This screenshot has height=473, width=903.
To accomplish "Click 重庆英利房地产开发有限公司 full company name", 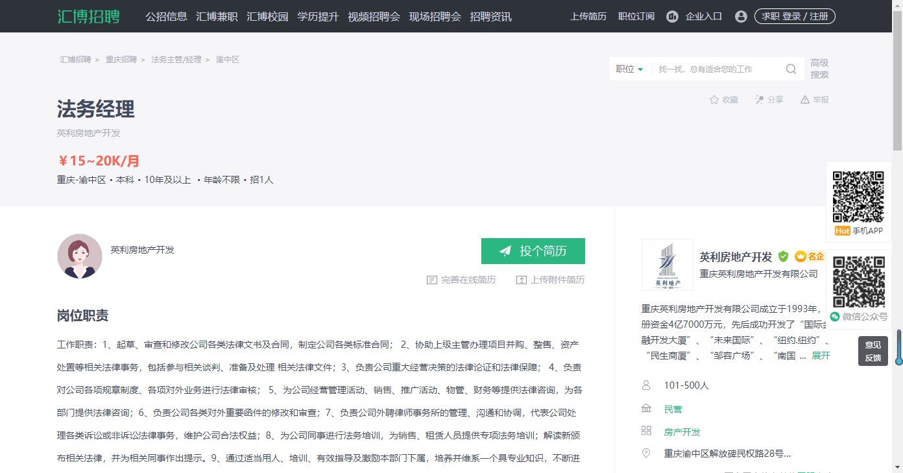I will (x=759, y=274).
